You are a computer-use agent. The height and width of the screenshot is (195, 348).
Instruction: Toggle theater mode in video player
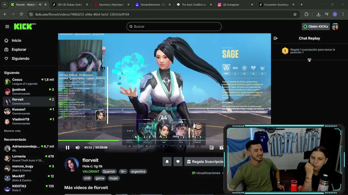coord(212,148)
